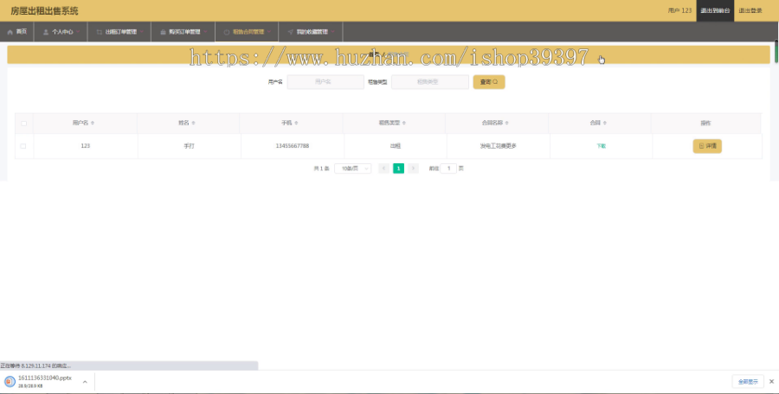
Task: Sort by the 租售类型 column arrows
Action: [404, 123]
